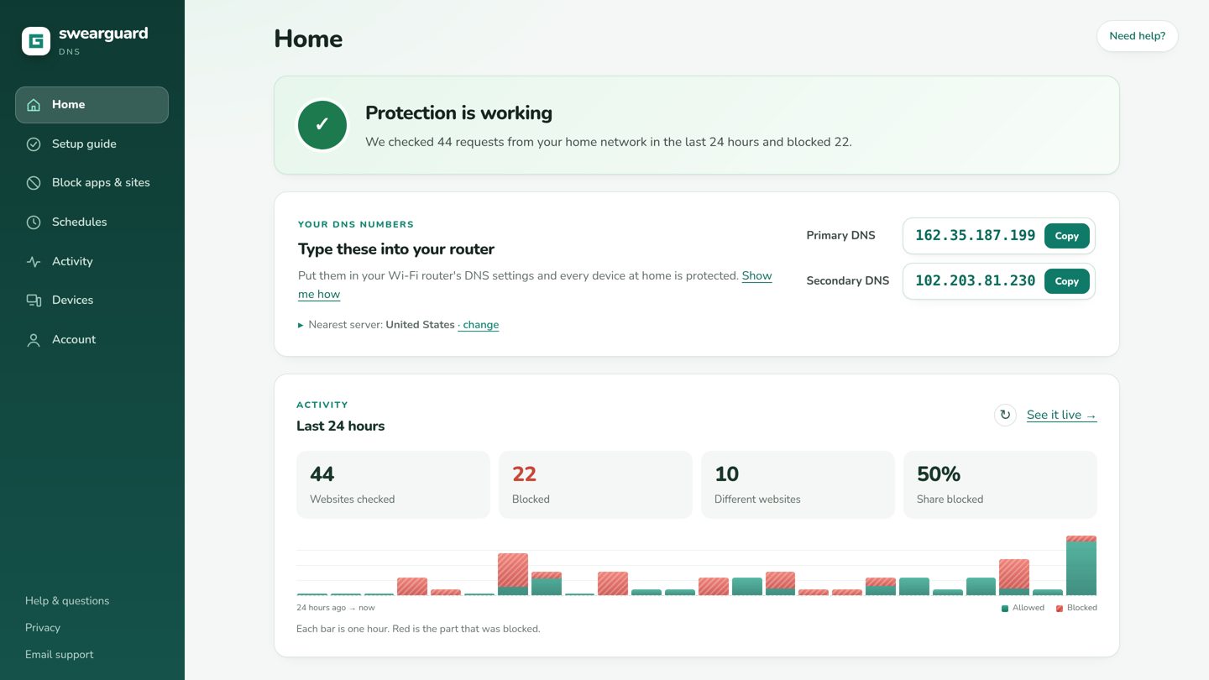Open Account settings label

point(74,339)
